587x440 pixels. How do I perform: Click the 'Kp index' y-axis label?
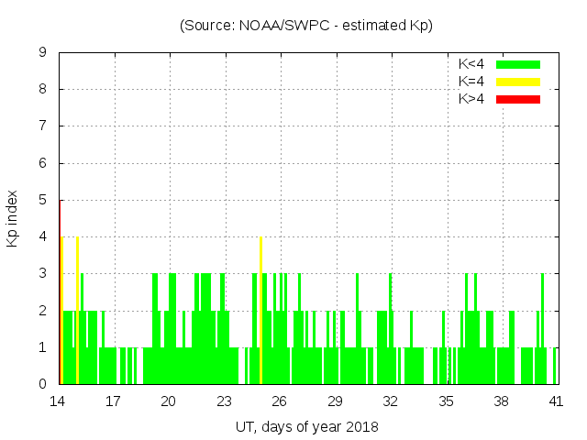click(x=13, y=219)
